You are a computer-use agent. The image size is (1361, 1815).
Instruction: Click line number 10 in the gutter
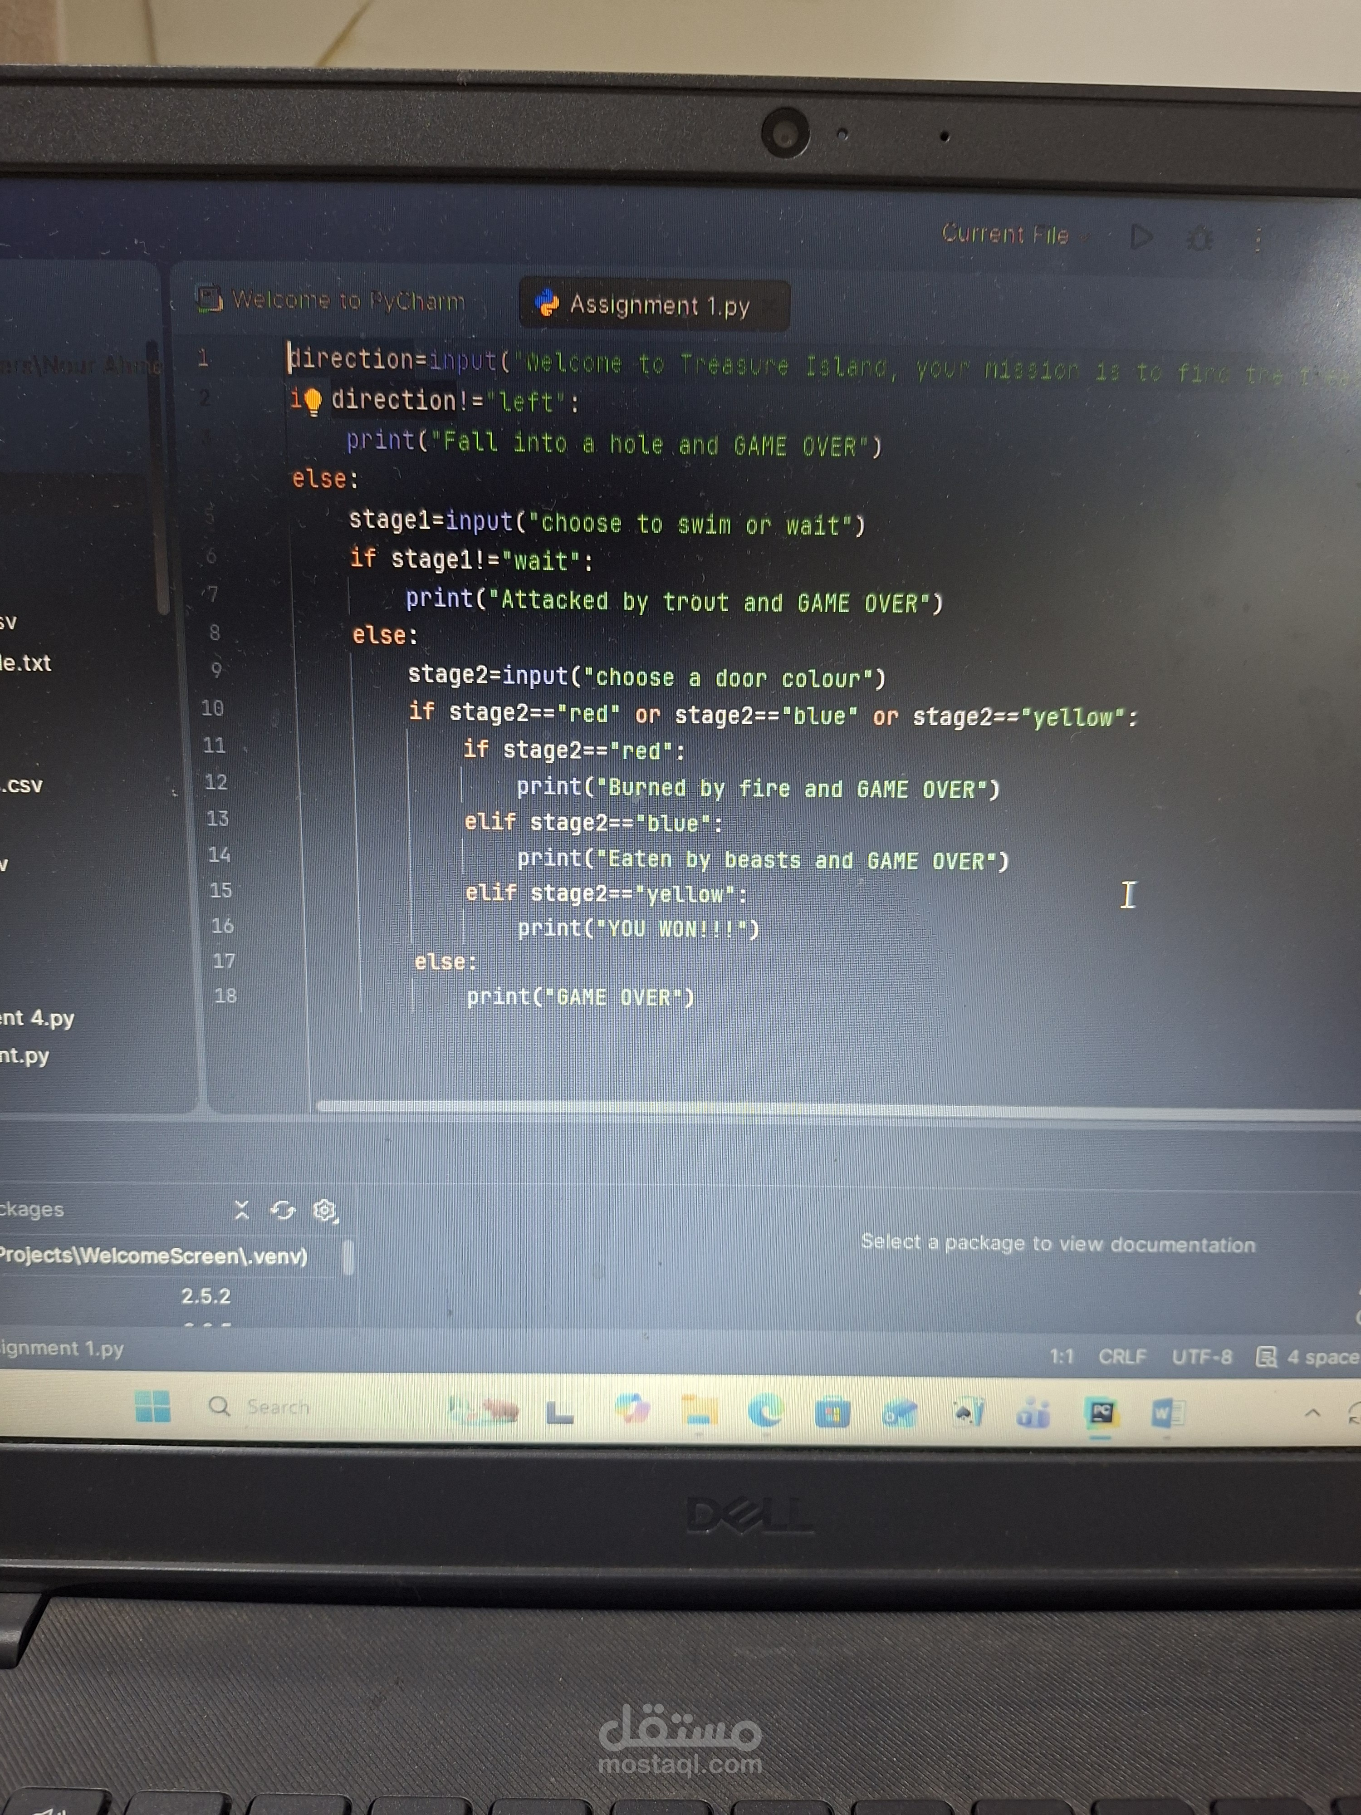click(212, 708)
